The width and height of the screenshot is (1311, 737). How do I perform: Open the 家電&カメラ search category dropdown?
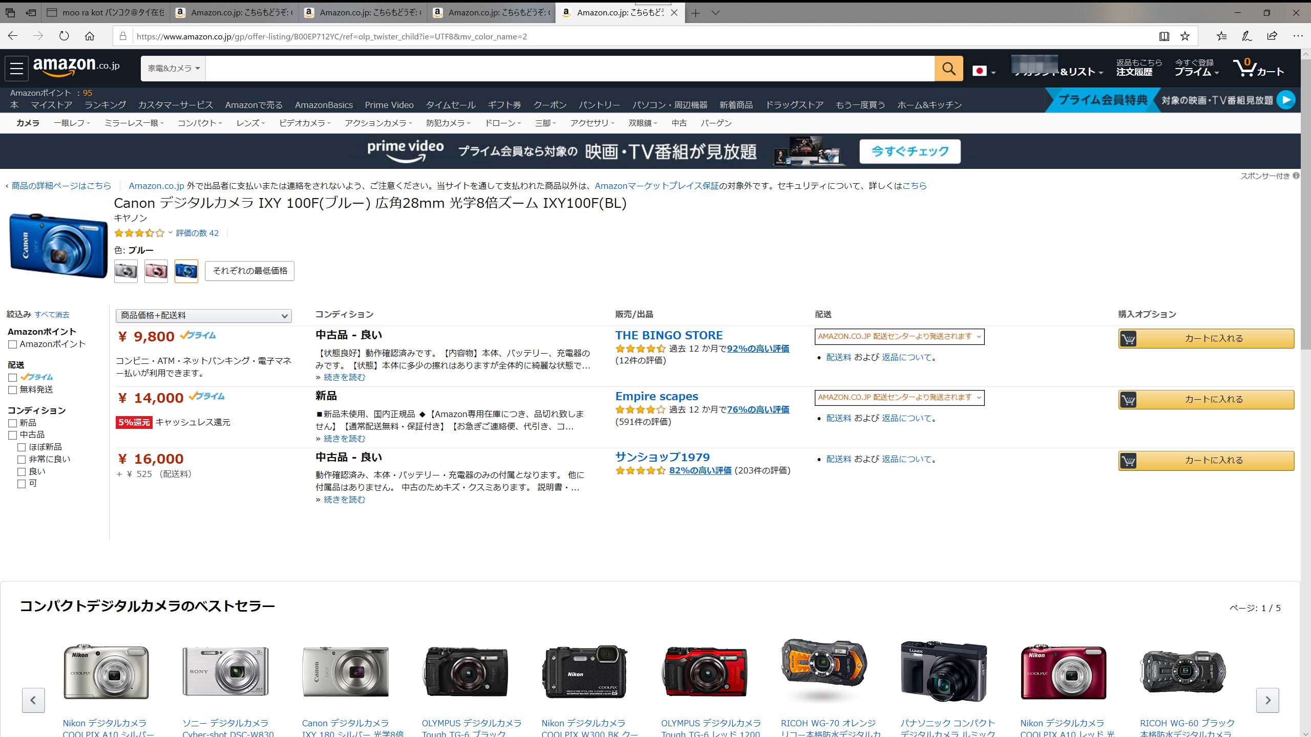(174, 69)
